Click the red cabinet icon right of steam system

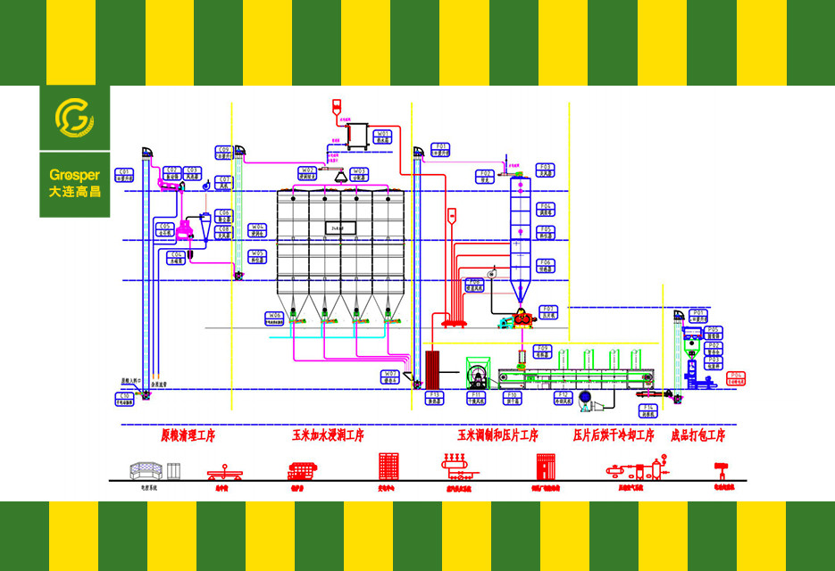coord(546,468)
